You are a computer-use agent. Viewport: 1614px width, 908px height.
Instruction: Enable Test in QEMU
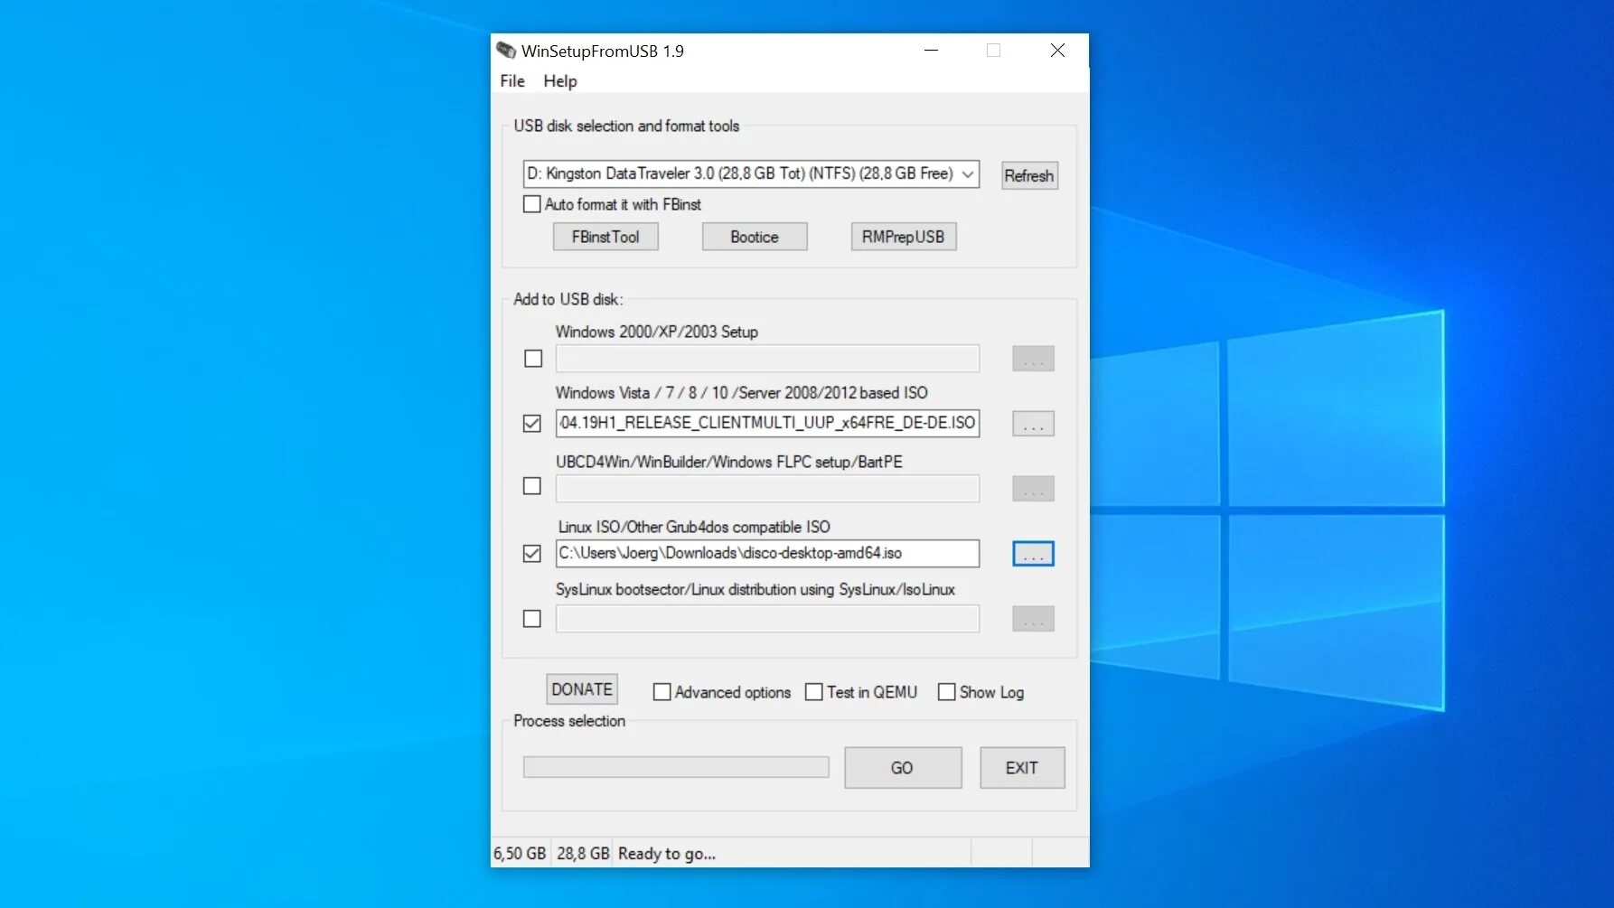(x=814, y=692)
